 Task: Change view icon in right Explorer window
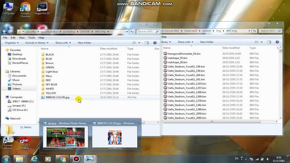pyautogui.click(x=257, y=42)
